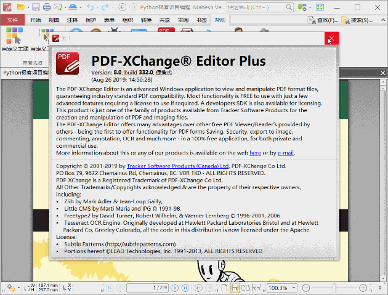Select the single page layout icon
This screenshot has width=388, height=295.
click(x=224, y=288)
